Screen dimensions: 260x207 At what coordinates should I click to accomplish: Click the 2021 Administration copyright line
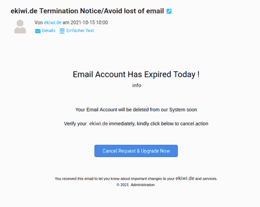[135, 185]
